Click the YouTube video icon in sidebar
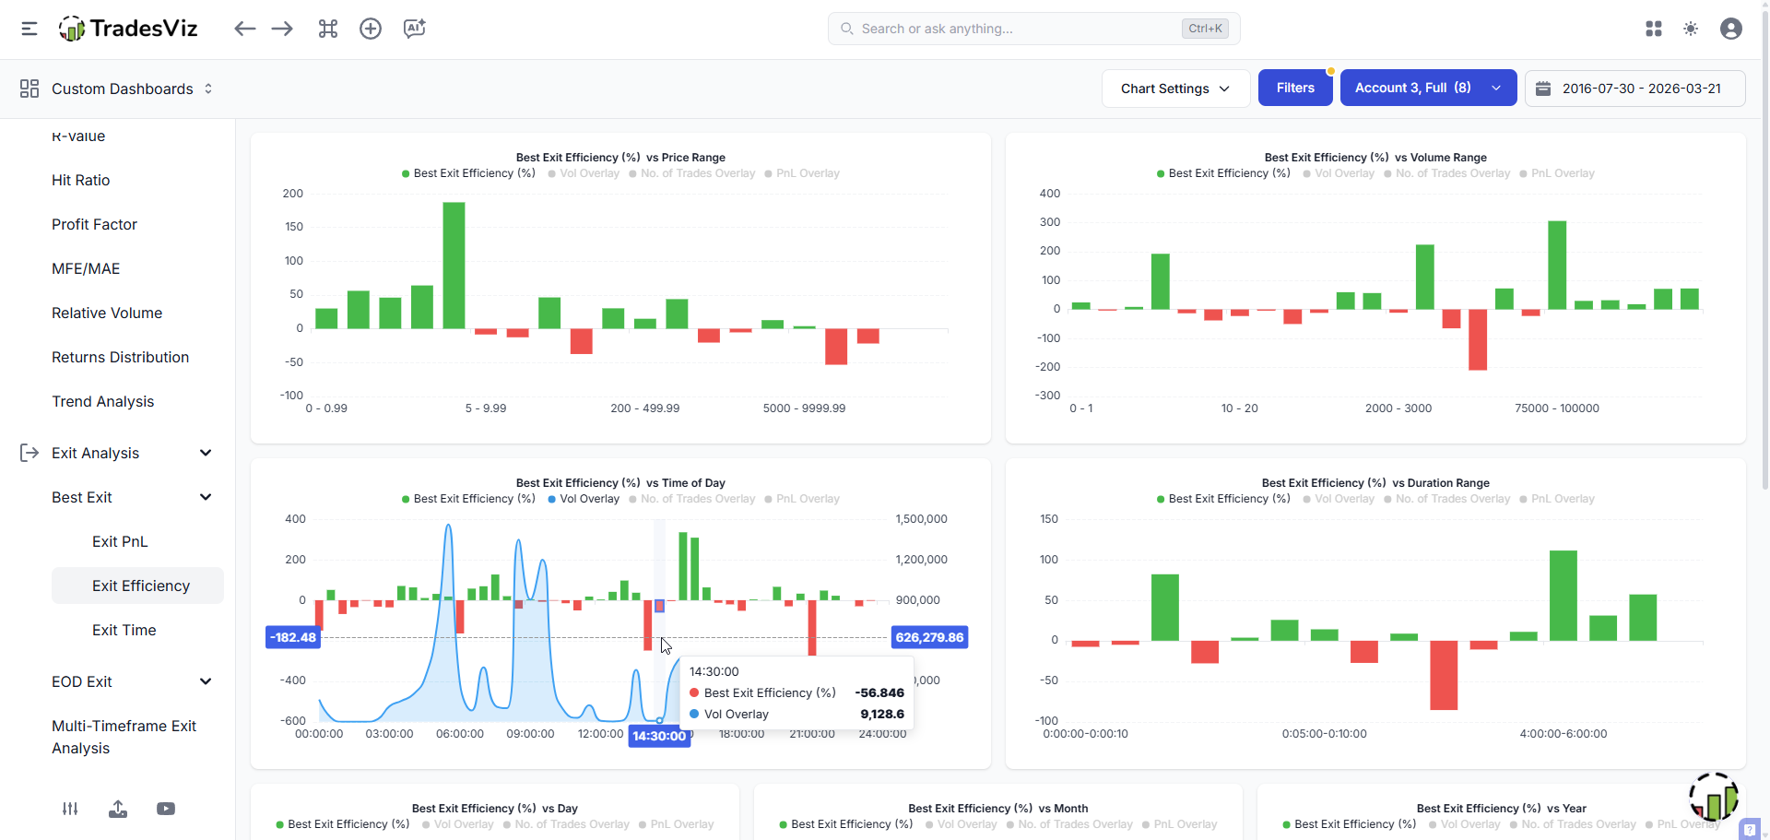The width and height of the screenshot is (1770, 840). pyautogui.click(x=166, y=809)
